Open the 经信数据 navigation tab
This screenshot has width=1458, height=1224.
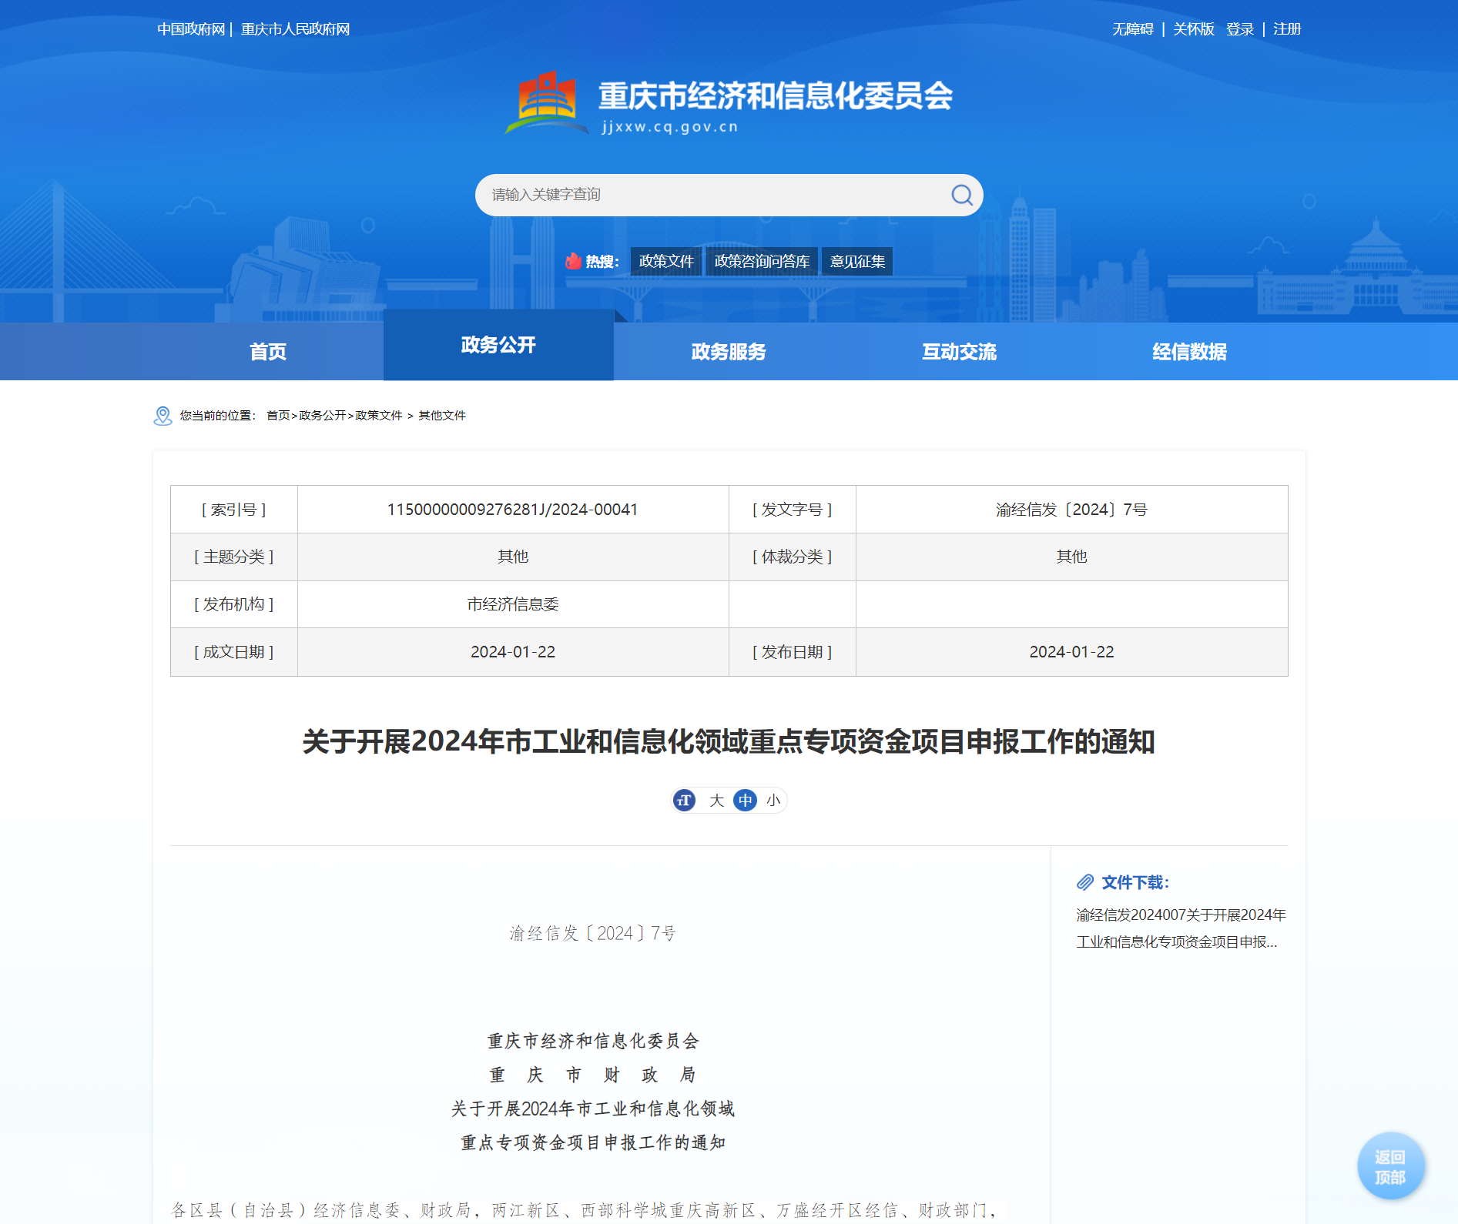tap(1189, 352)
